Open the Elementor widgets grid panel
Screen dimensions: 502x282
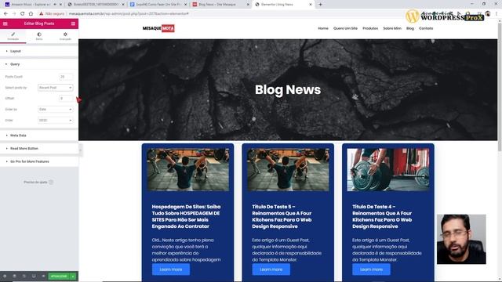[73, 23]
